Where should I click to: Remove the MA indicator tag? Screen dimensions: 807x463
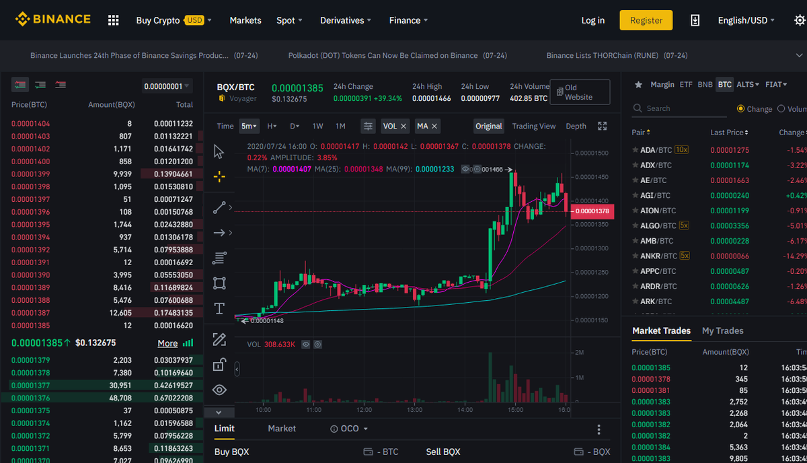pyautogui.click(x=434, y=126)
